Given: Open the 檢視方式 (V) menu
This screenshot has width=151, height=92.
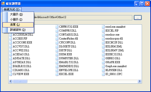Looking at the screenshot, I should coord(12,10).
